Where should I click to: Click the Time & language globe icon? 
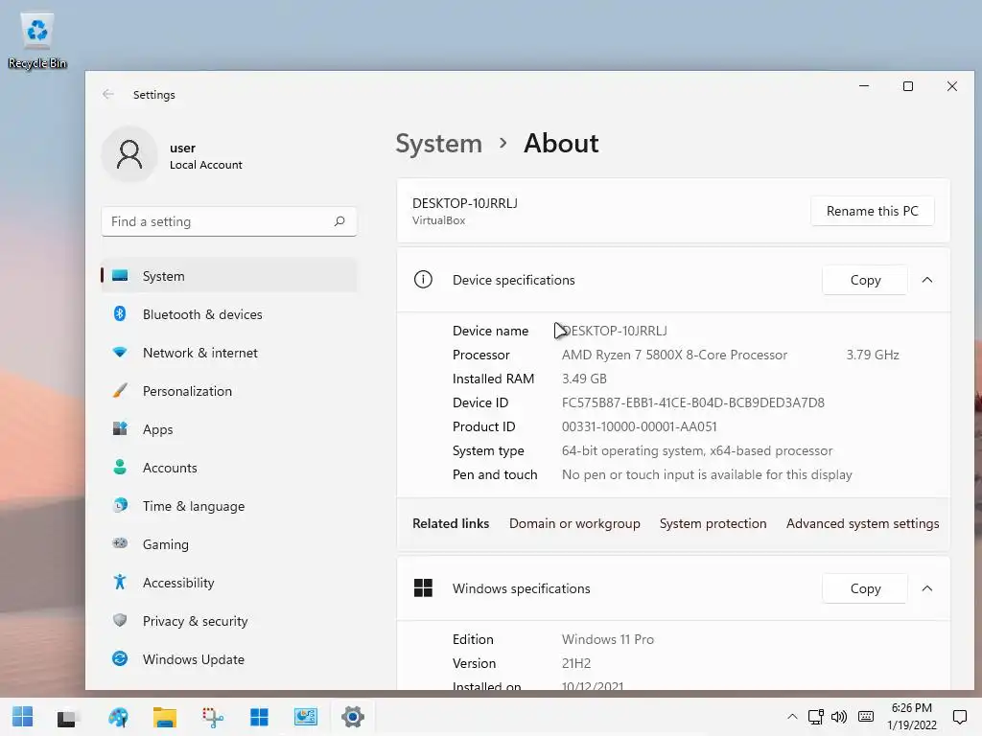click(120, 506)
